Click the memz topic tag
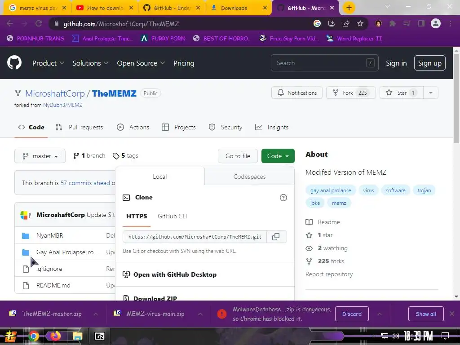 339,203
